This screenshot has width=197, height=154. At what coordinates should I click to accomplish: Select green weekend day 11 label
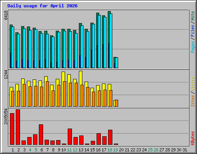(69, 150)
